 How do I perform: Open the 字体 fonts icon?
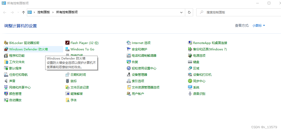pyautogui.click(x=67, y=100)
